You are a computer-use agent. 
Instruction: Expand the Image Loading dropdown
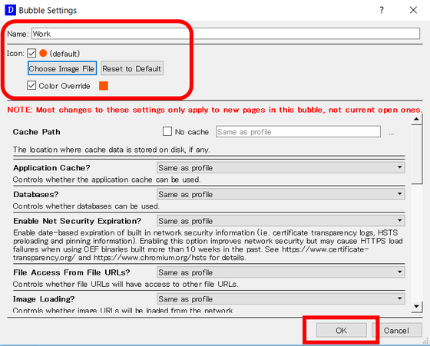[x=281, y=298]
